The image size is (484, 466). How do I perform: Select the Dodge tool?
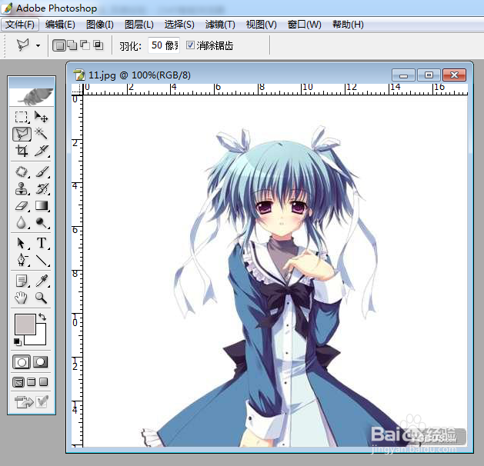coord(42,222)
